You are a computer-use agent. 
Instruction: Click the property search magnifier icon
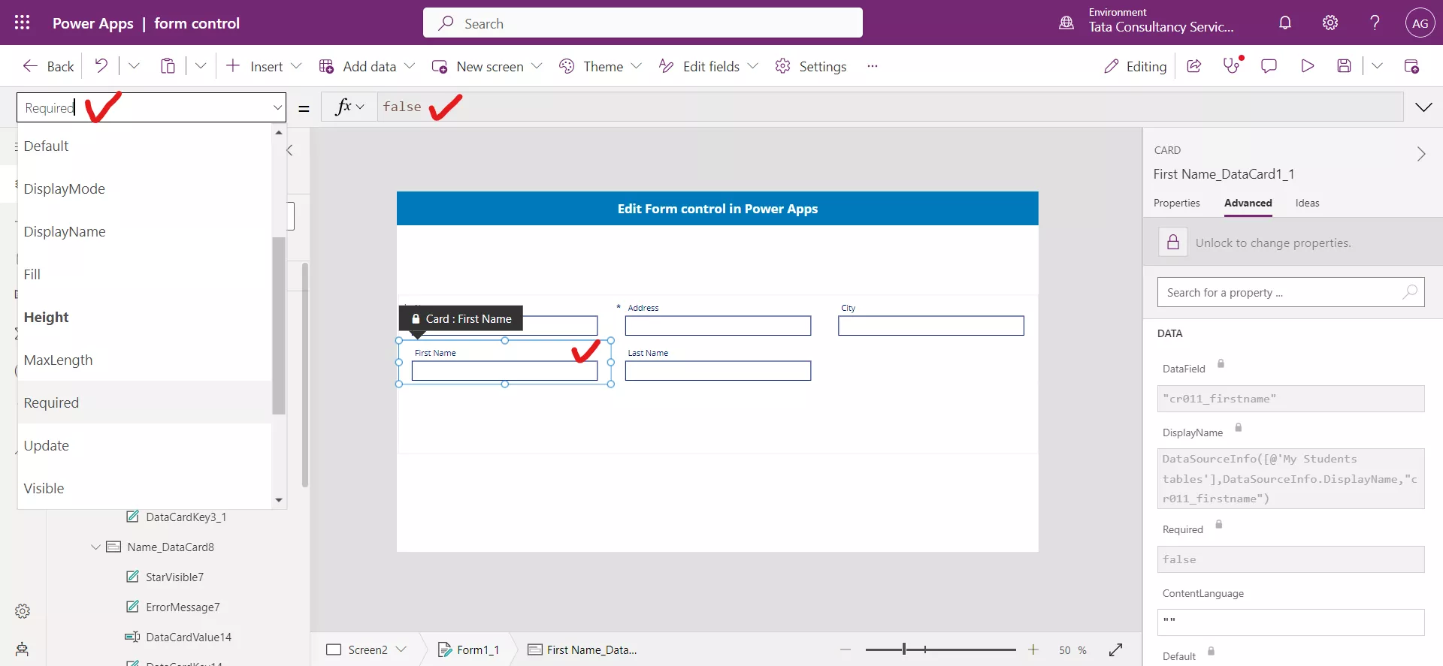coord(1410,292)
